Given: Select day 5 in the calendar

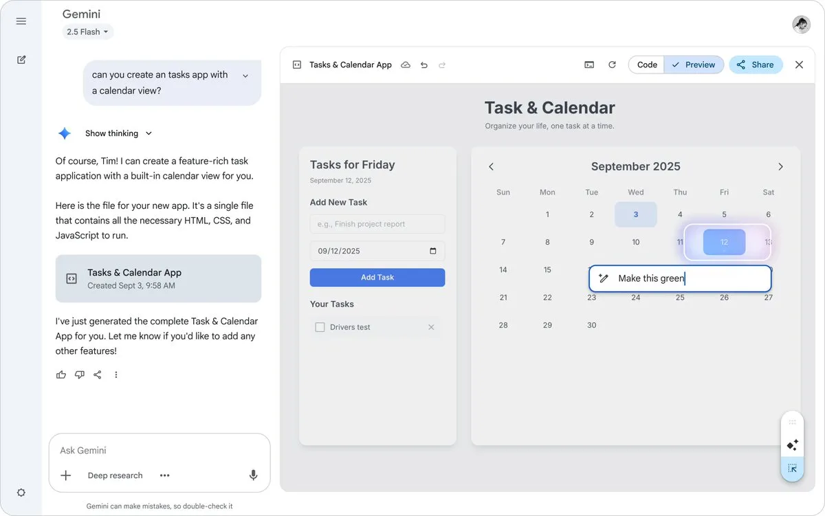Looking at the screenshot, I should (724, 214).
